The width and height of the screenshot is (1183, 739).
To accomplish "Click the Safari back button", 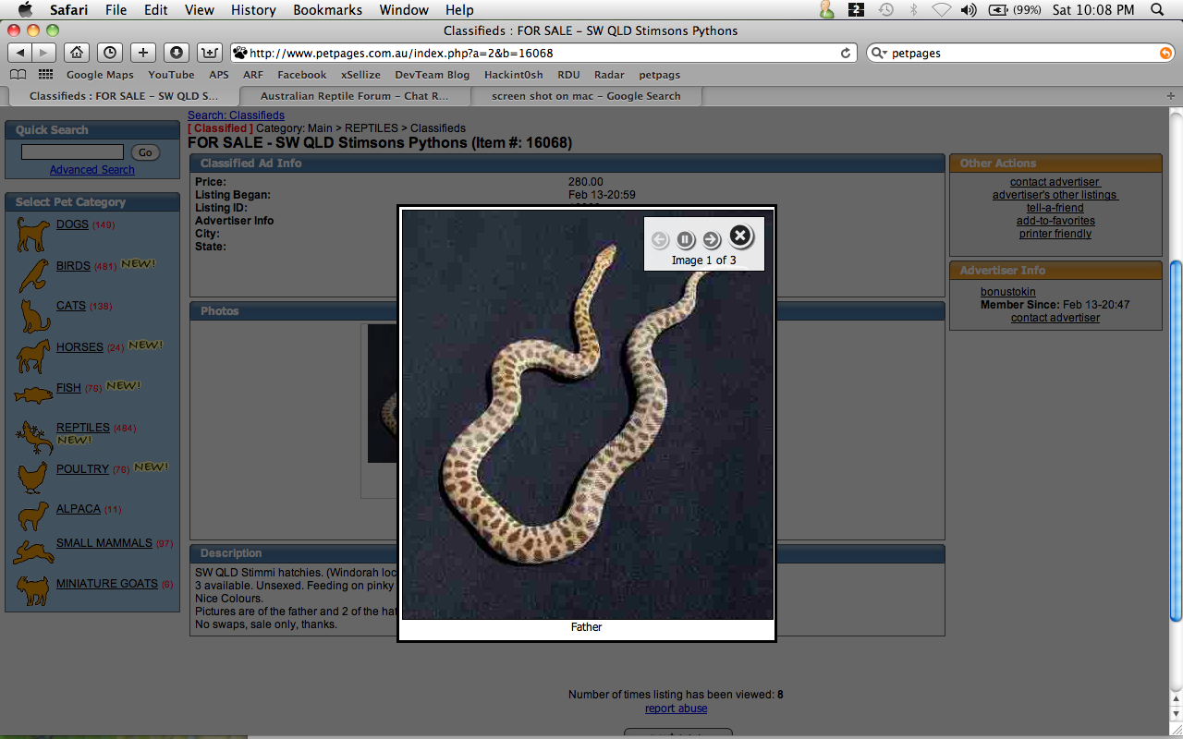I will click(x=20, y=53).
